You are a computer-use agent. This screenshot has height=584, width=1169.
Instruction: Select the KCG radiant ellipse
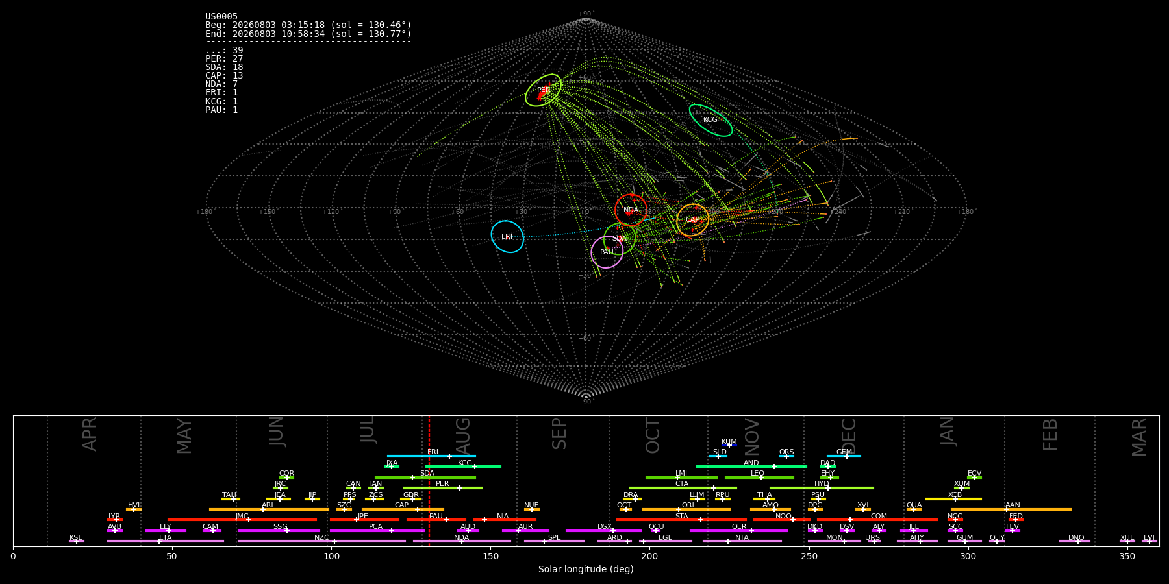(710, 120)
